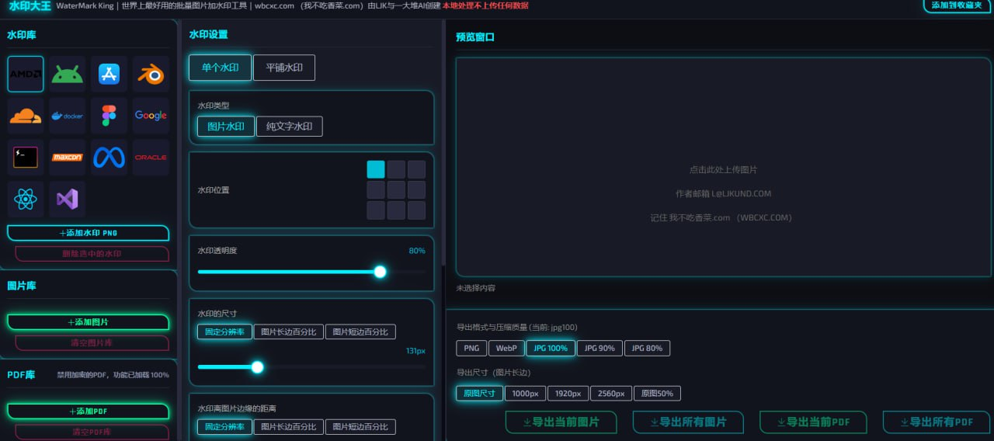Set watermark position to top-right cell
The height and width of the screenshot is (441, 994).
click(x=416, y=170)
